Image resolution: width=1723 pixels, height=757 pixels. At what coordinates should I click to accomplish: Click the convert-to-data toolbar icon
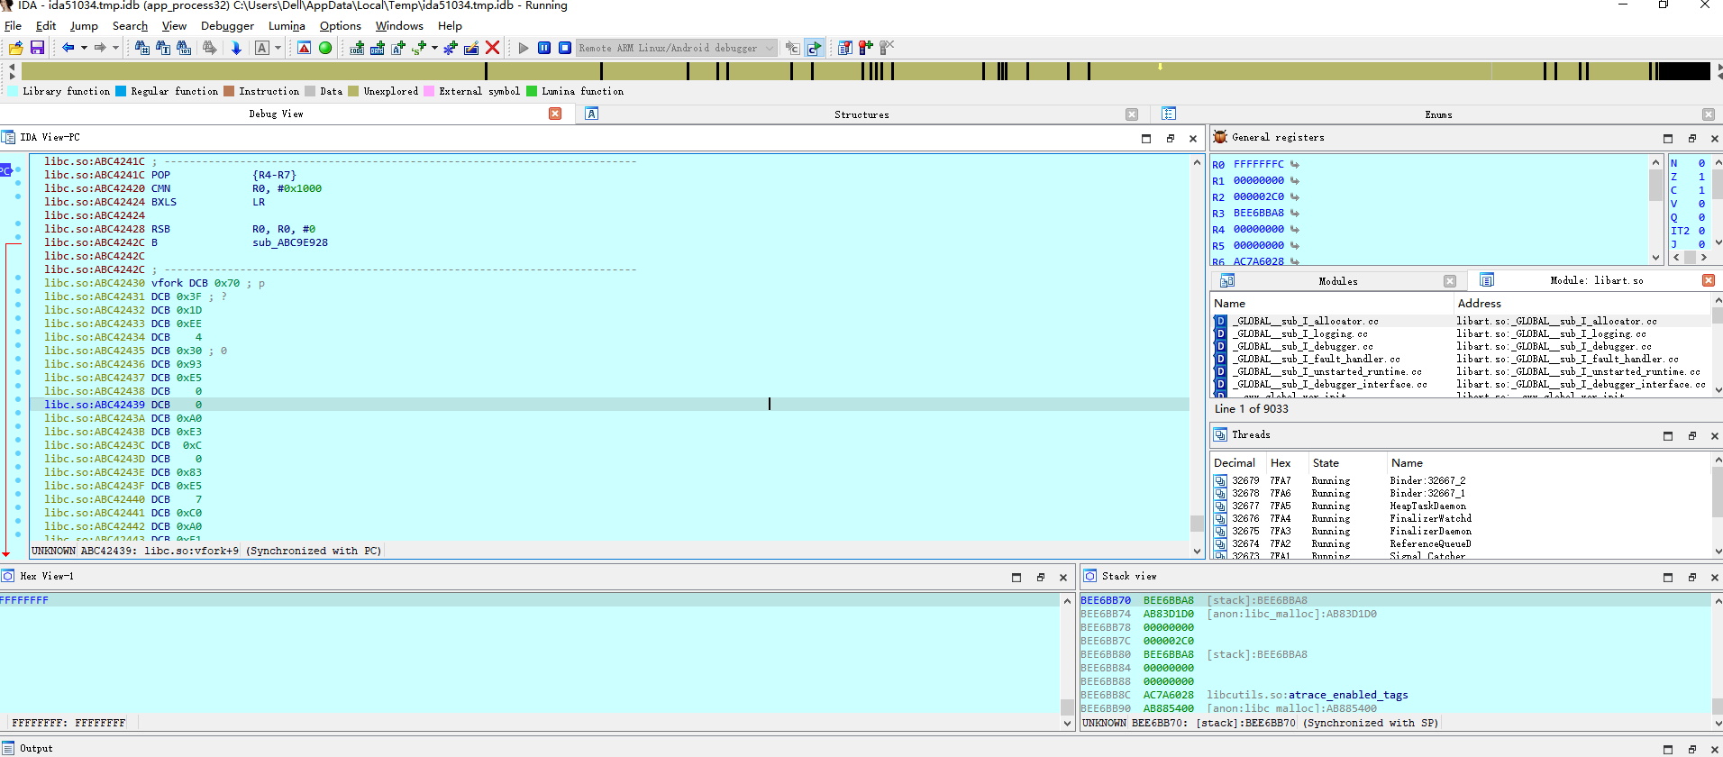tap(378, 48)
